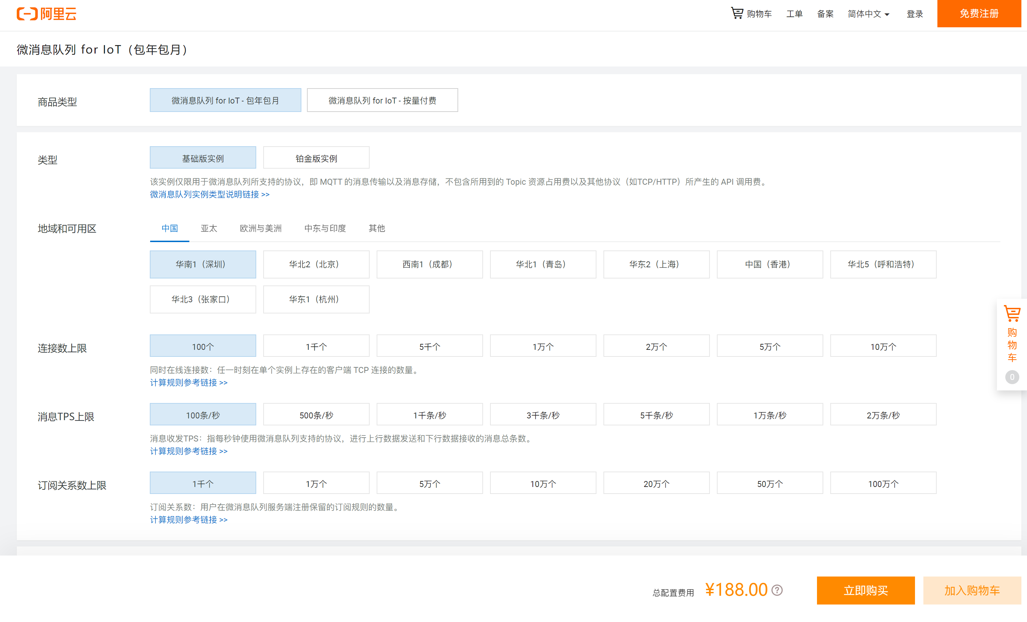Open the 计算规则参考链接 under 订阅关系数上限
This screenshot has height=622, width=1027.
pyautogui.click(x=189, y=520)
